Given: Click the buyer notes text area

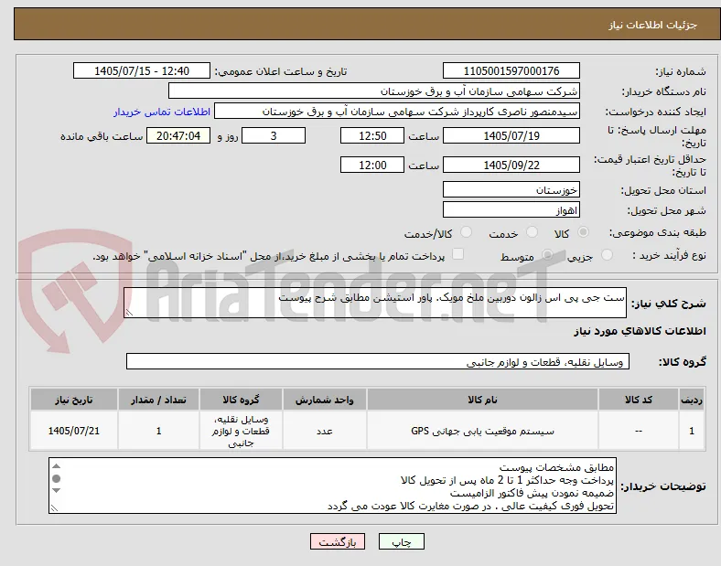Looking at the screenshot, I should tap(332, 486).
